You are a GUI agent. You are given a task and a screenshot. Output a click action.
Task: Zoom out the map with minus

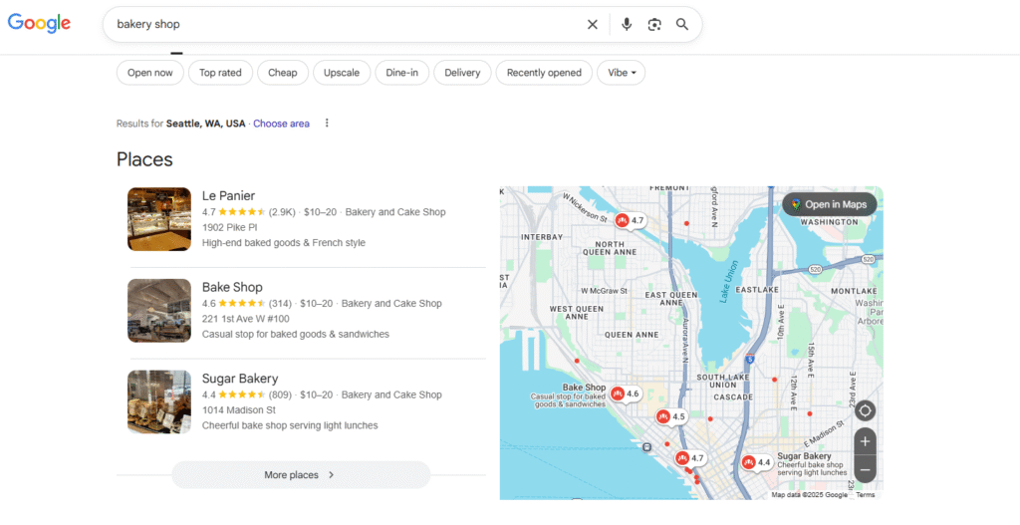pyautogui.click(x=865, y=469)
